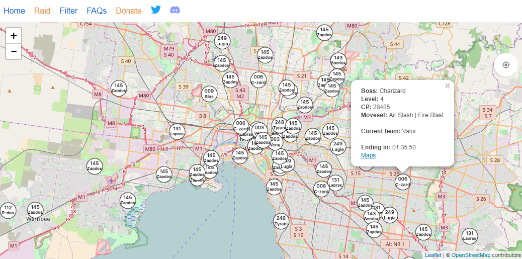Select the 248 Tyrani marker on the bay coast
522x259 pixels.
[281, 221]
